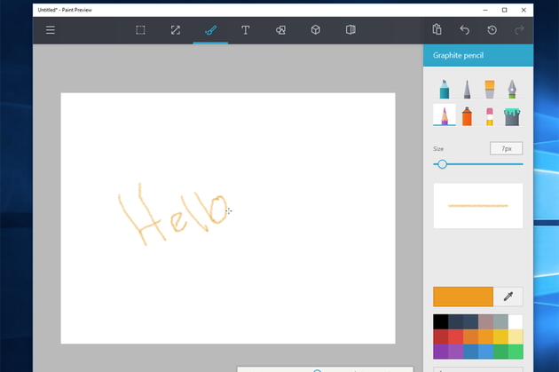Viewport: 559px width, 372px height.
Task: Select the gray sharp pencil brush
Action: click(467, 89)
